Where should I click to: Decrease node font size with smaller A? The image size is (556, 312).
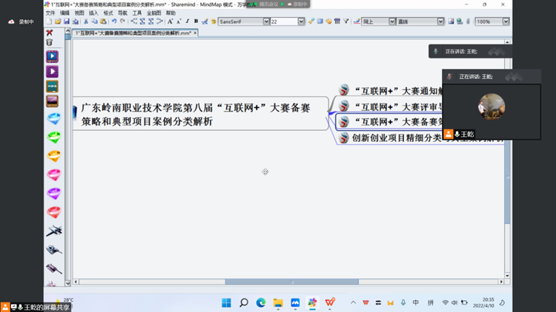click(x=179, y=21)
